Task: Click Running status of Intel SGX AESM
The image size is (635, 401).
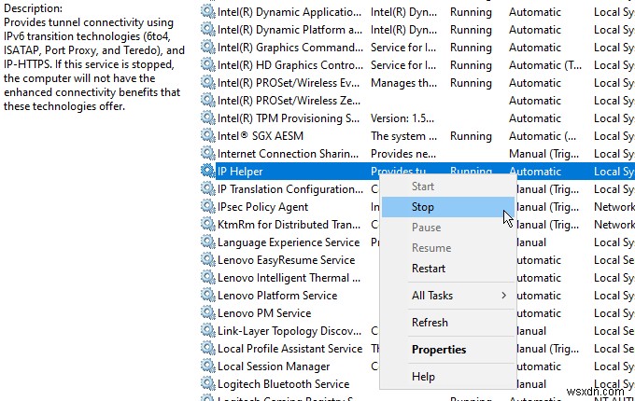Action: (x=471, y=136)
